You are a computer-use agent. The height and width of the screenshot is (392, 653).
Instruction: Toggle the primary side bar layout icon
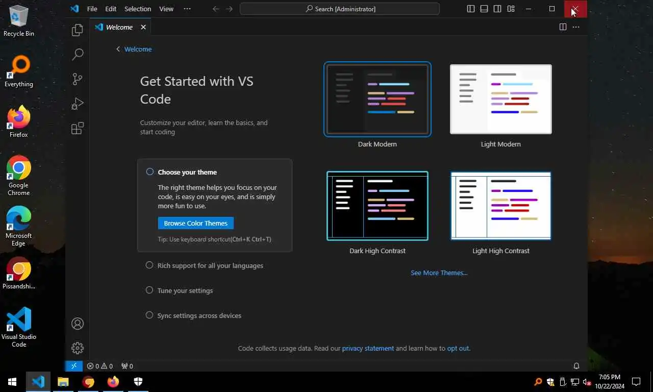pyautogui.click(x=471, y=9)
